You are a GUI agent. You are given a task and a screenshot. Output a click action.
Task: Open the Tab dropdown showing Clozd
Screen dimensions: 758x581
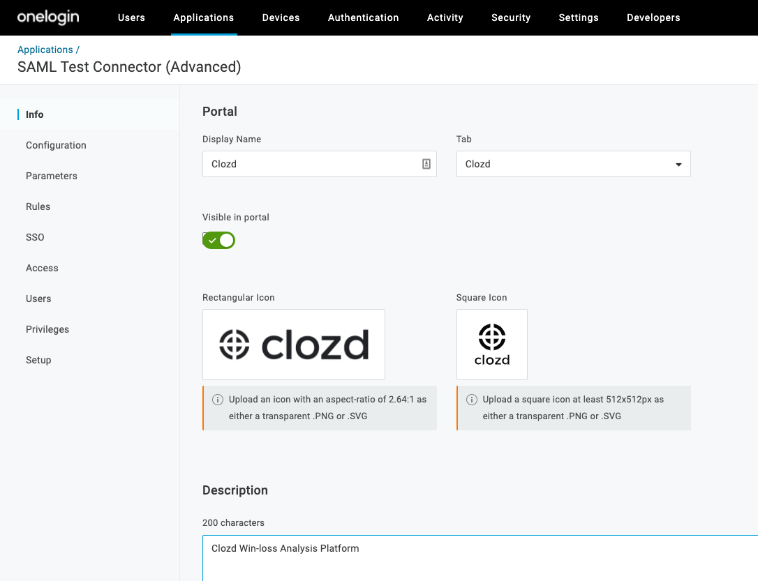(x=573, y=164)
